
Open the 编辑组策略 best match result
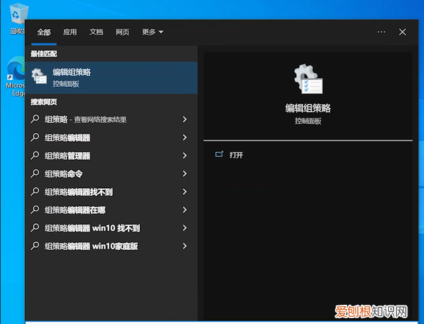[111, 78]
